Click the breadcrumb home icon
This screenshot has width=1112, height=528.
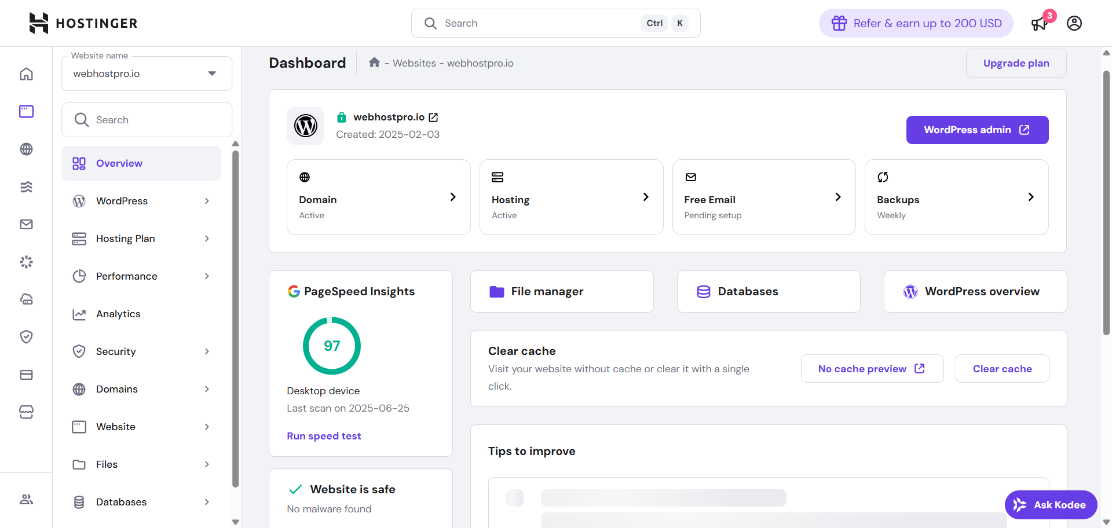[374, 63]
